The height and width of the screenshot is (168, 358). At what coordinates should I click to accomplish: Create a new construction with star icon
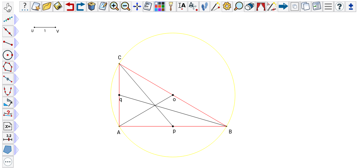pos(36,7)
